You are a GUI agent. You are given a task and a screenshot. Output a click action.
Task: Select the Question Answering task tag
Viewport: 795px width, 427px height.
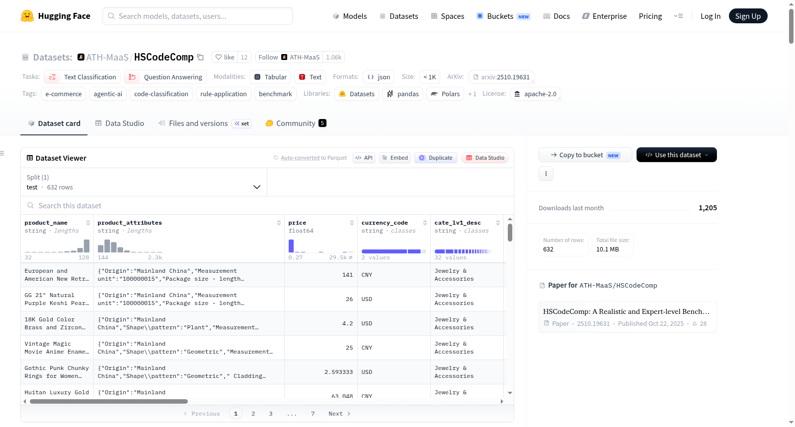tap(165, 77)
